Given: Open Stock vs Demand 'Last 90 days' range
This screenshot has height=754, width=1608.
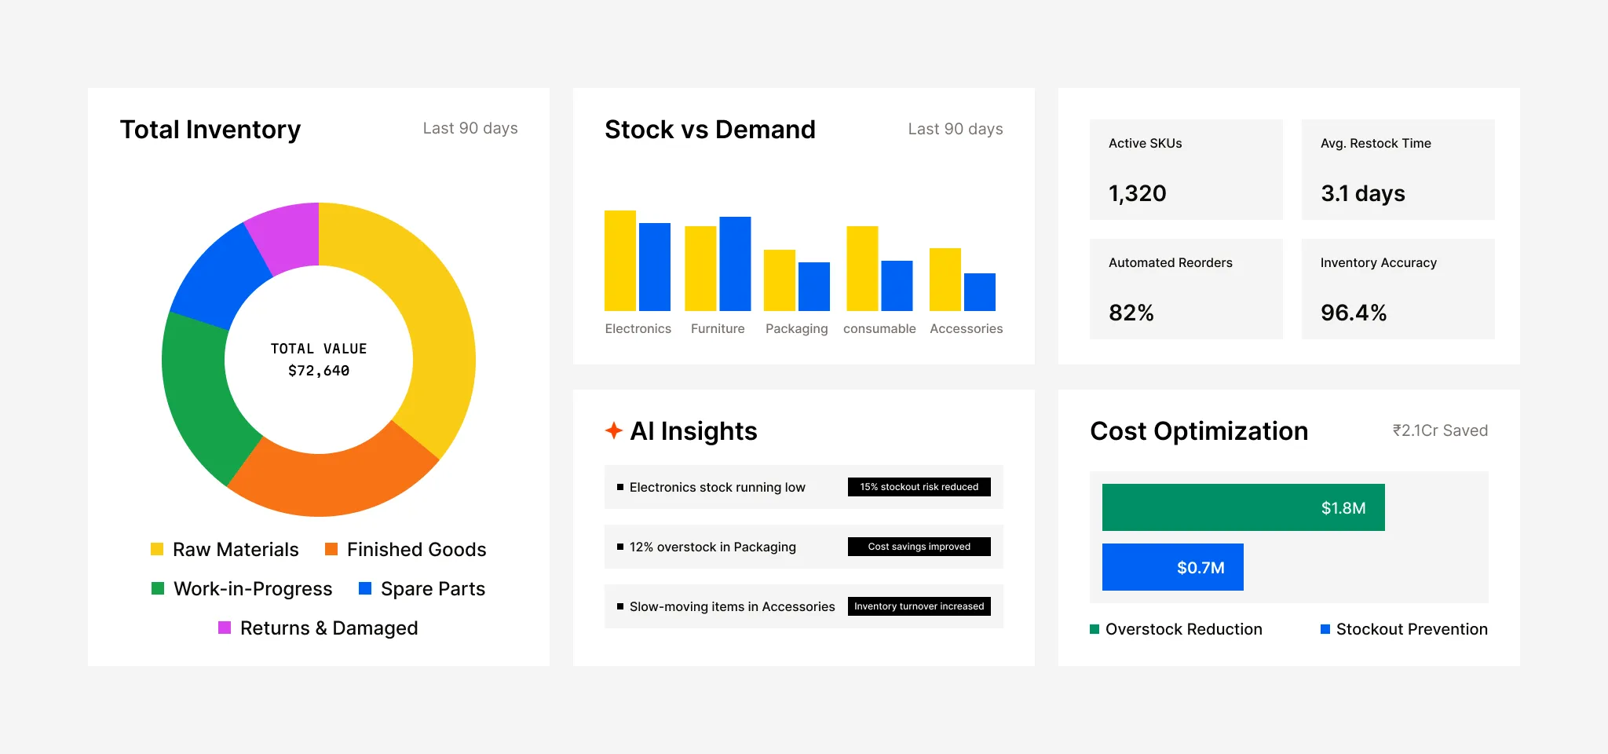Looking at the screenshot, I should (x=956, y=129).
